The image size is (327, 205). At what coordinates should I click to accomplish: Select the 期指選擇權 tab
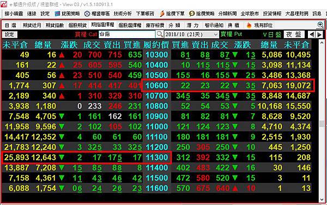click(x=102, y=25)
